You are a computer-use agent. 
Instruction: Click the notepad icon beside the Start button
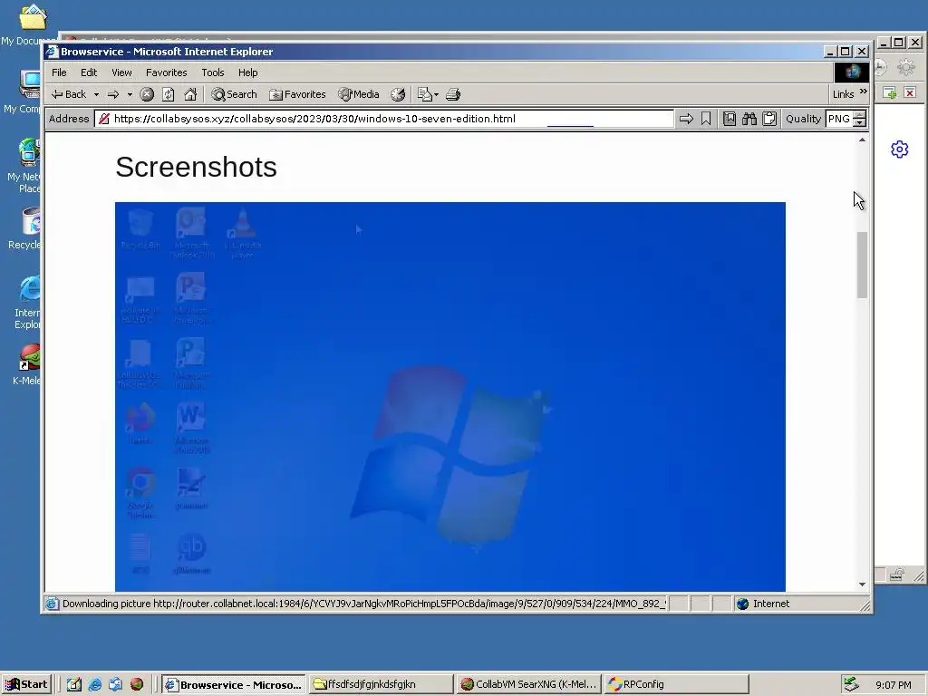click(74, 685)
